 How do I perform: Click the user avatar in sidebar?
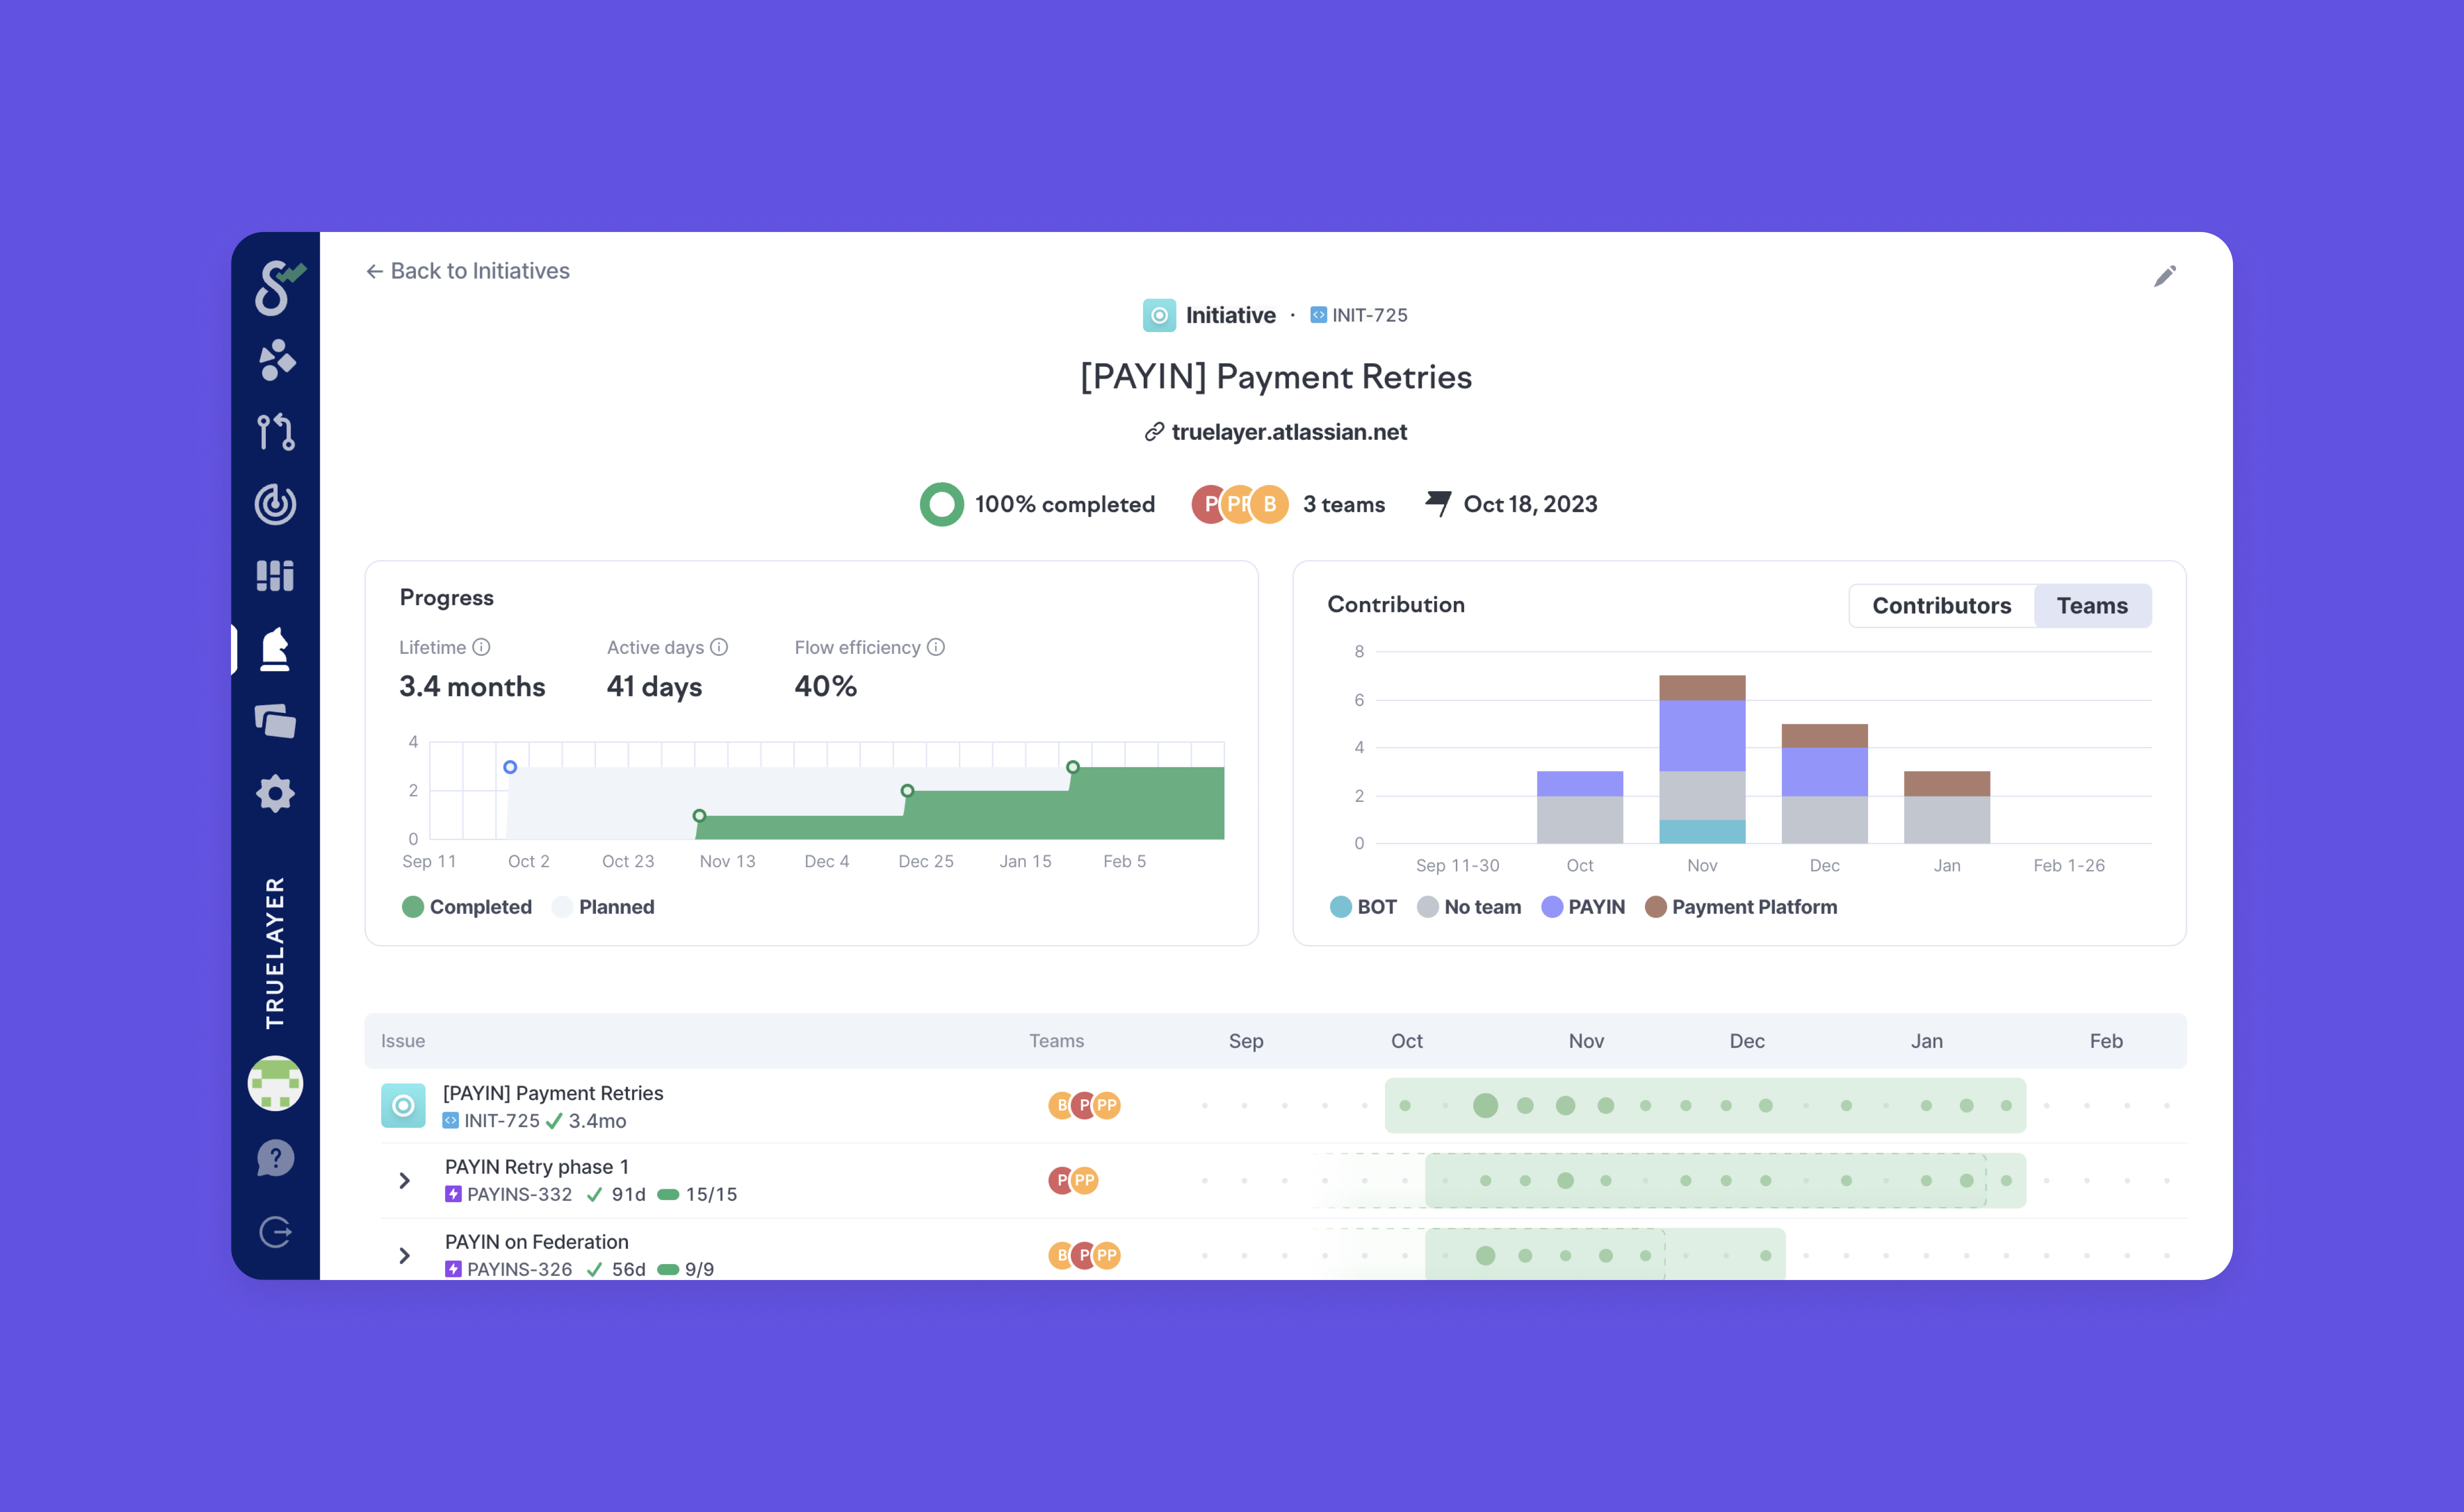coord(275,1084)
